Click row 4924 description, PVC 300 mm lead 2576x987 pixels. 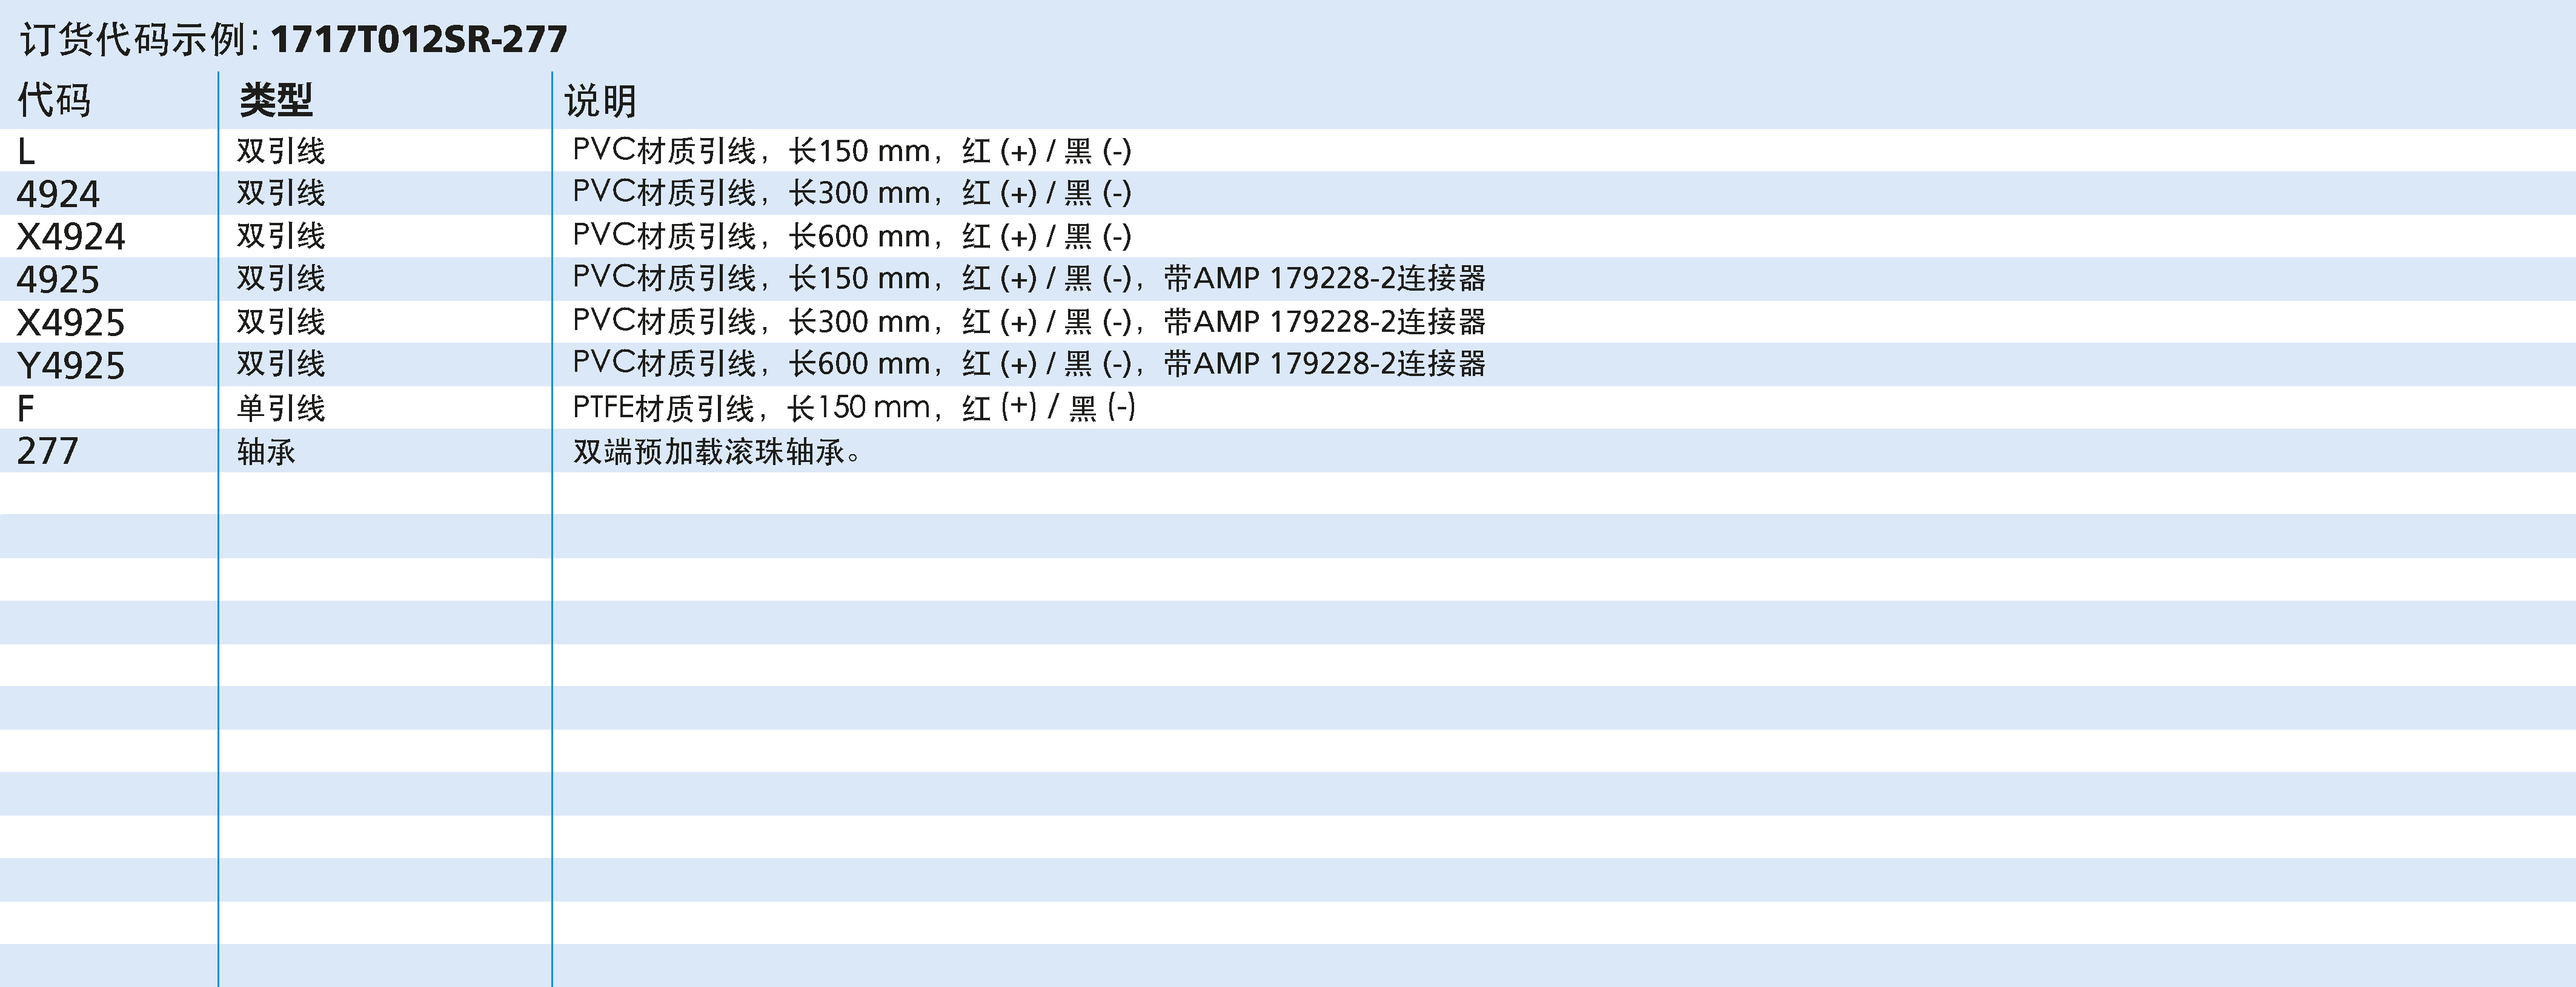coord(852,193)
